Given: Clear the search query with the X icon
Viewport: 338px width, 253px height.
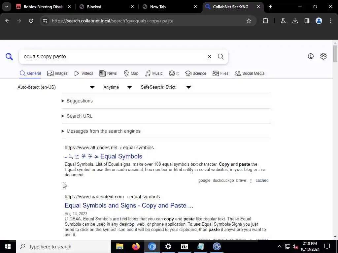Looking at the screenshot, I should (x=209, y=57).
